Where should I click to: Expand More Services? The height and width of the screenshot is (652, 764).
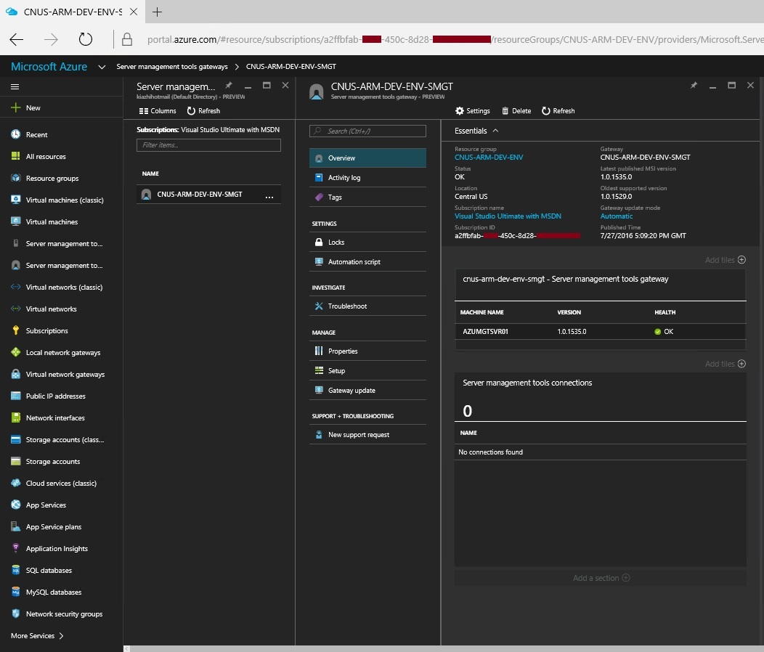37,635
